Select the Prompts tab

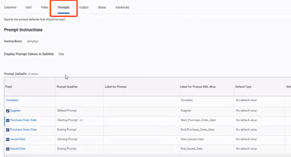click(64, 7)
